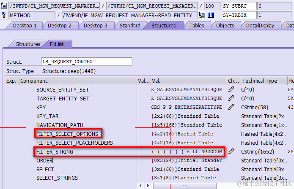Image resolution: width=294 pixels, height=189 pixels.
Task: Open SELECT value [3x1(60)]Standard Table
Action: point(185,169)
